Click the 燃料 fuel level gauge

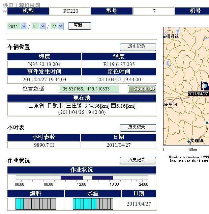point(36,204)
